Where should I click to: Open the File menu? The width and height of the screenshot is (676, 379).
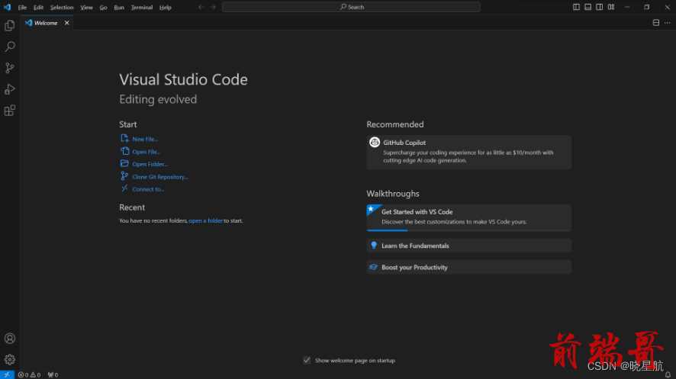point(22,8)
